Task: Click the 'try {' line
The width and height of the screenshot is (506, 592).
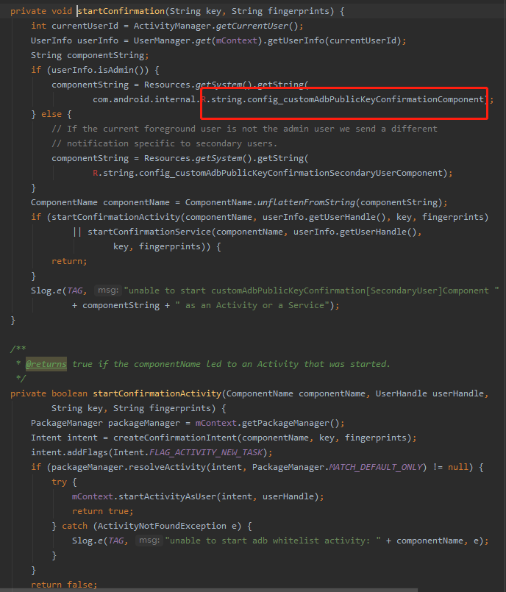Action: tap(64, 482)
